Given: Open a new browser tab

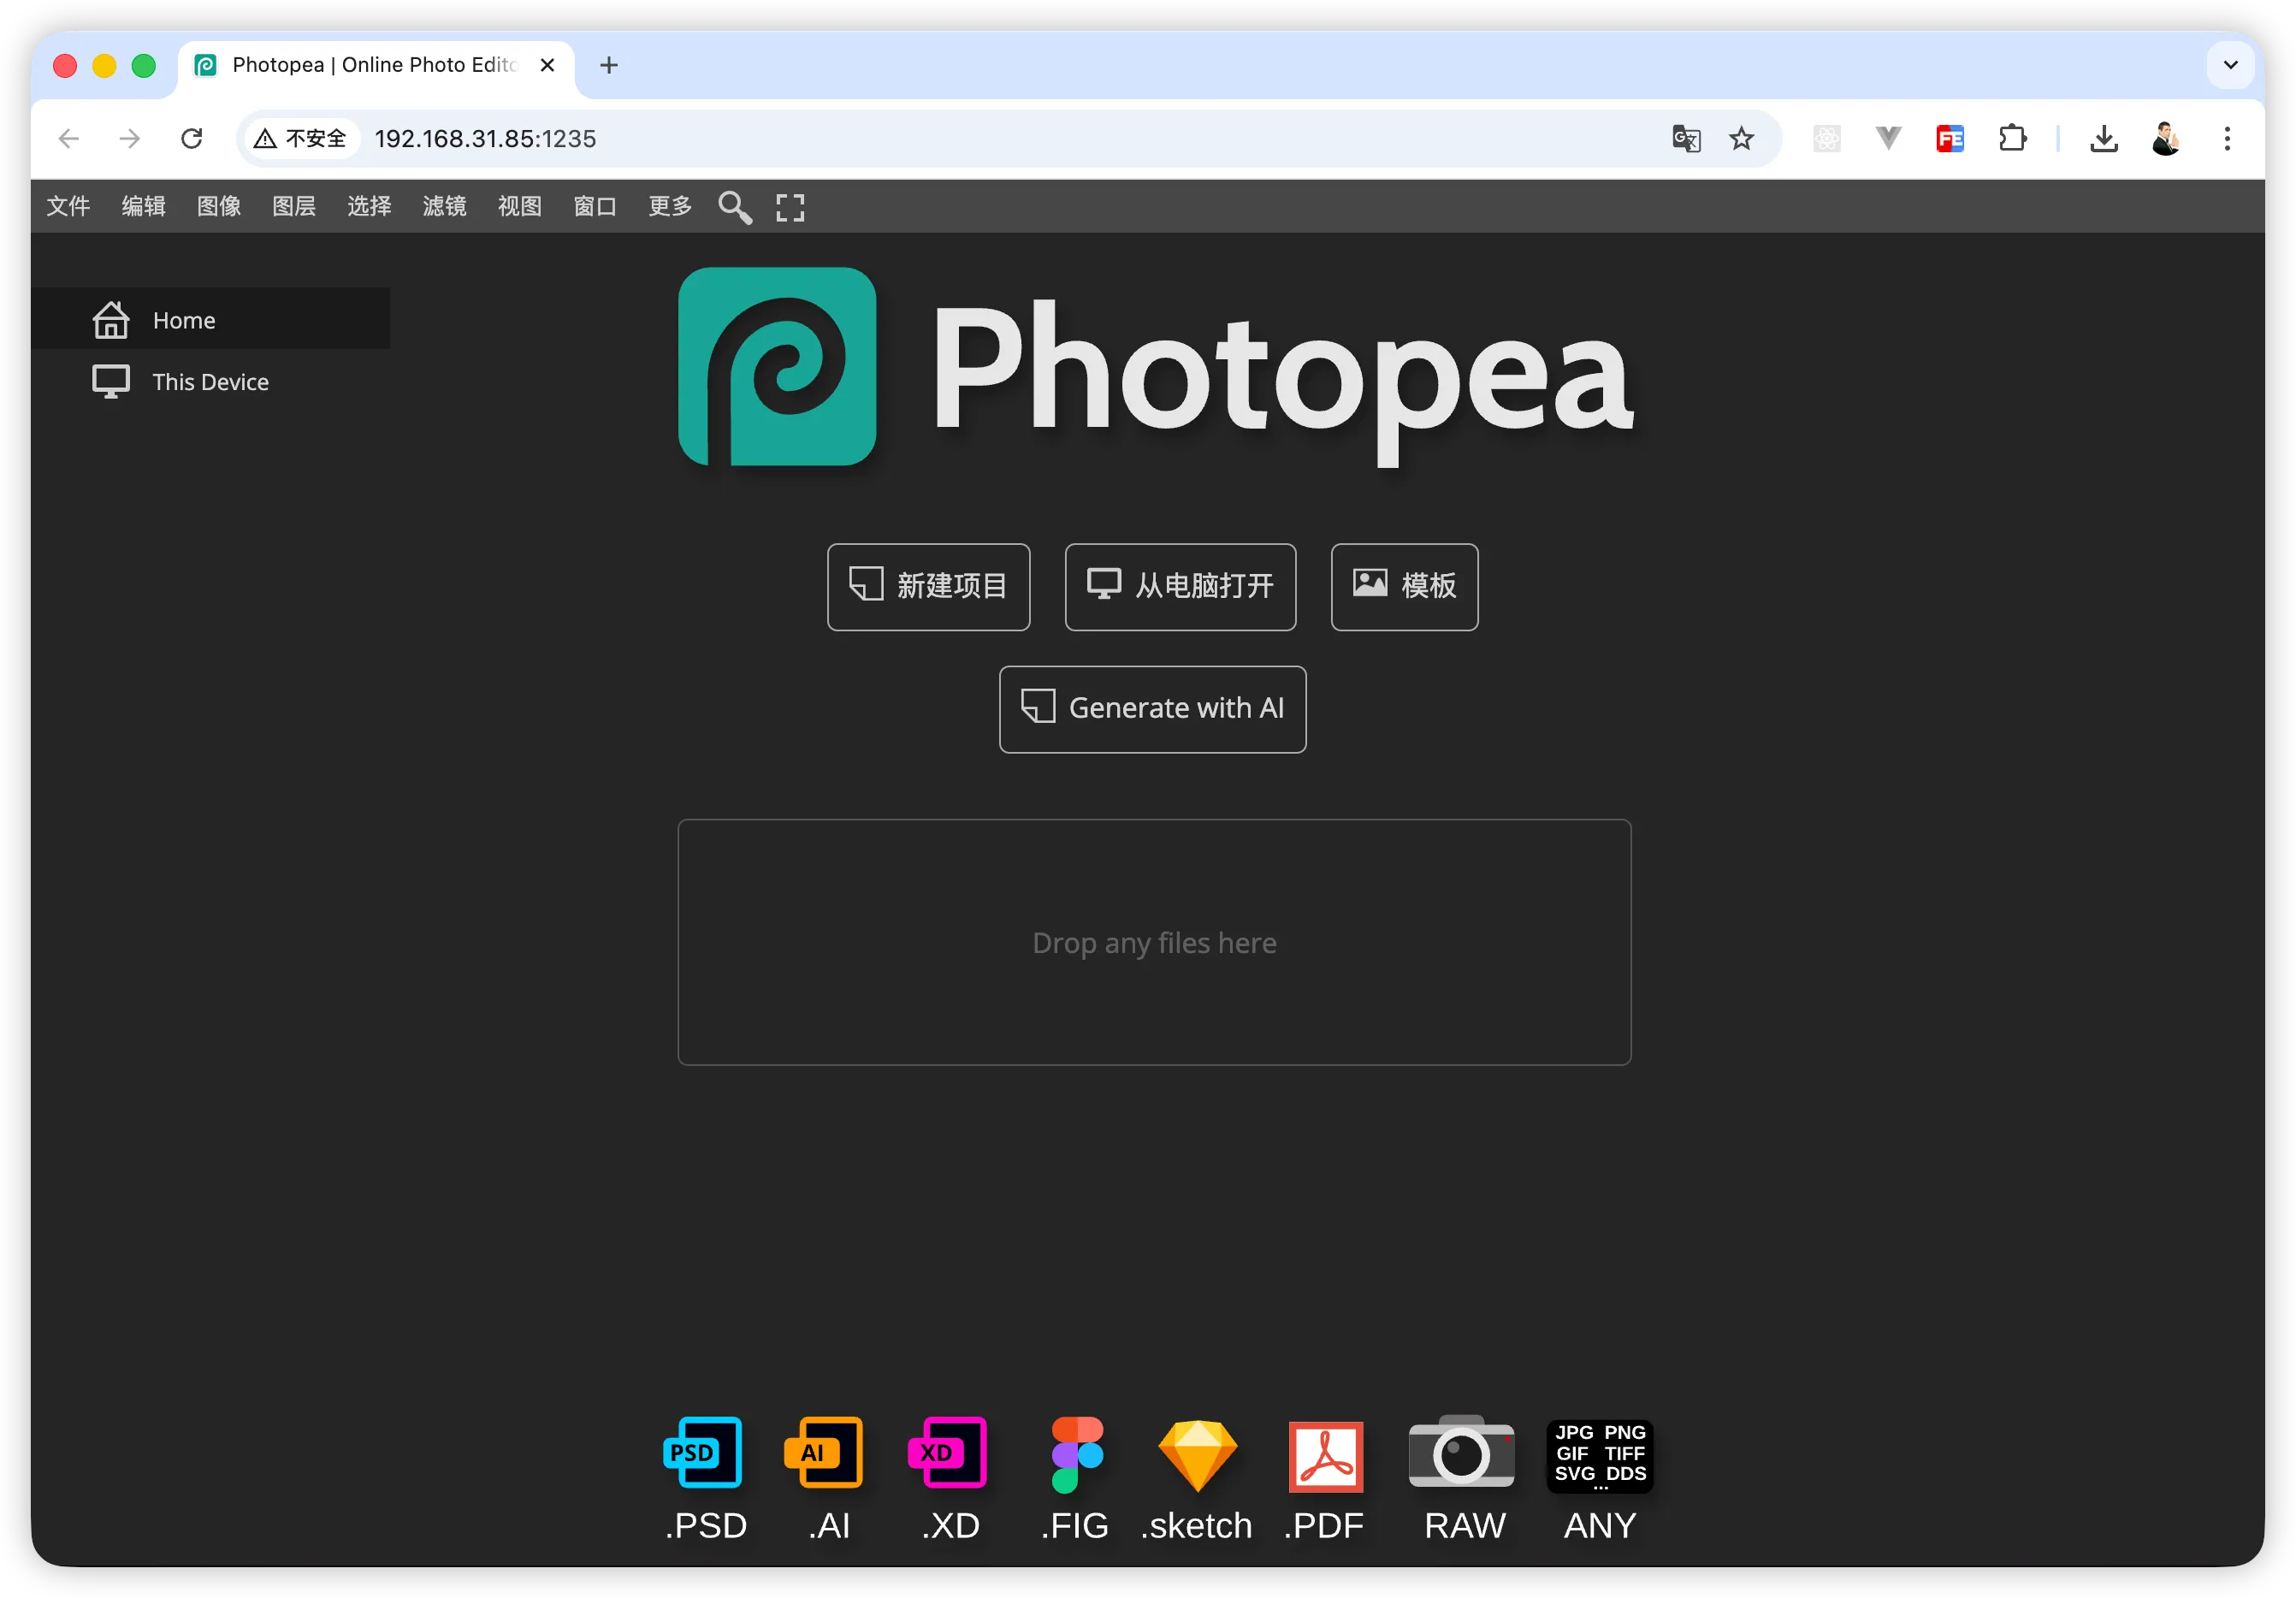Looking at the screenshot, I should [609, 66].
